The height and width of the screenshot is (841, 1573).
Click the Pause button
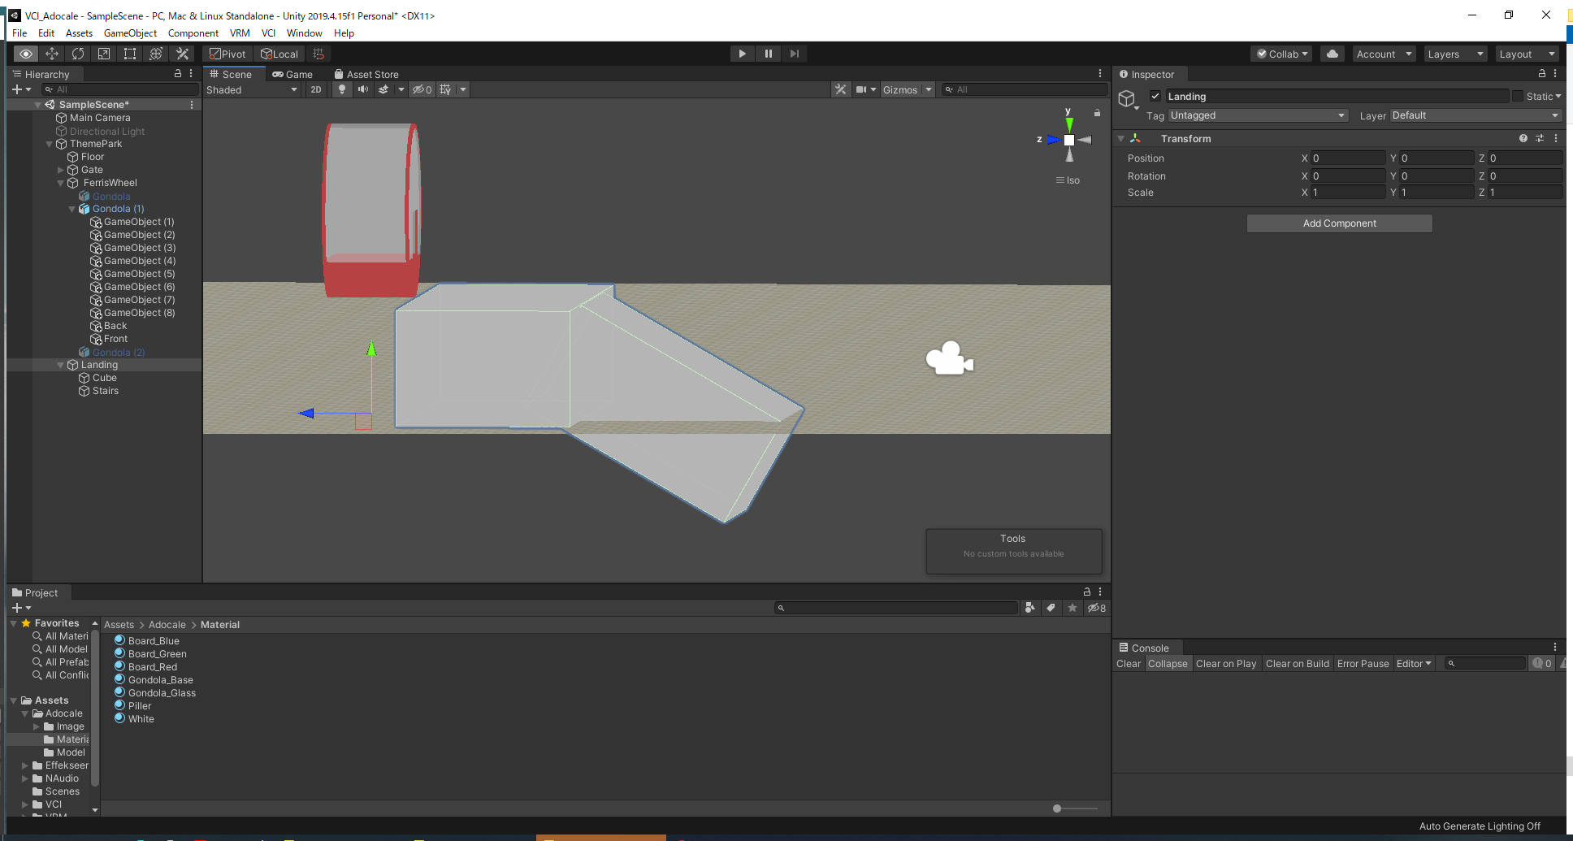click(x=769, y=54)
